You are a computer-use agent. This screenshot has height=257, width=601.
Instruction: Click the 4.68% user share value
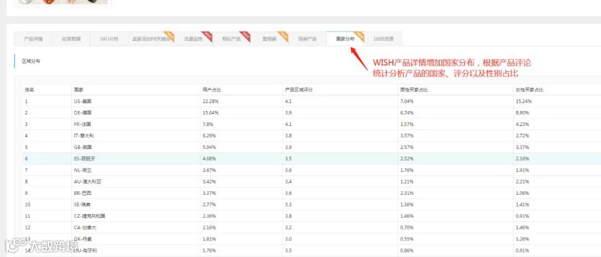(209, 159)
